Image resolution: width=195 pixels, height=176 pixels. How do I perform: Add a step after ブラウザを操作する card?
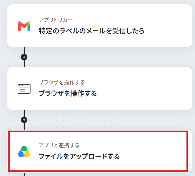pyautogui.click(x=24, y=120)
